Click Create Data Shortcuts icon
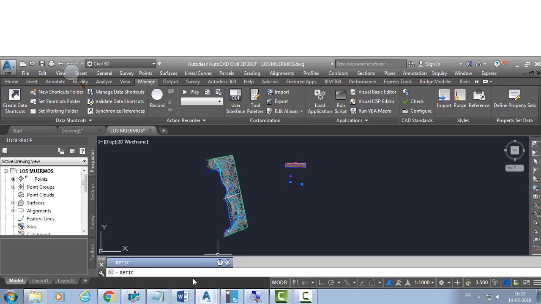 15,101
